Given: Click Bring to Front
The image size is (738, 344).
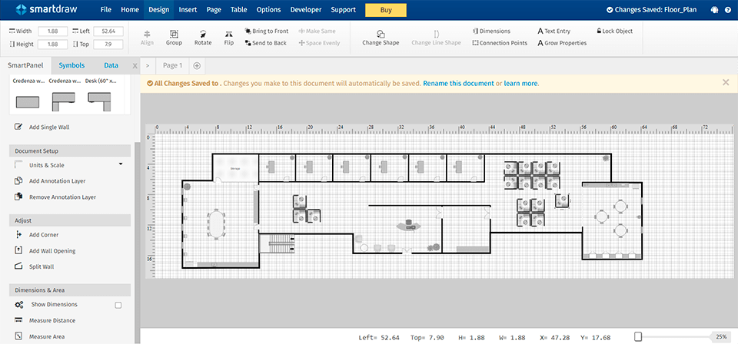Looking at the screenshot, I should point(267,31).
